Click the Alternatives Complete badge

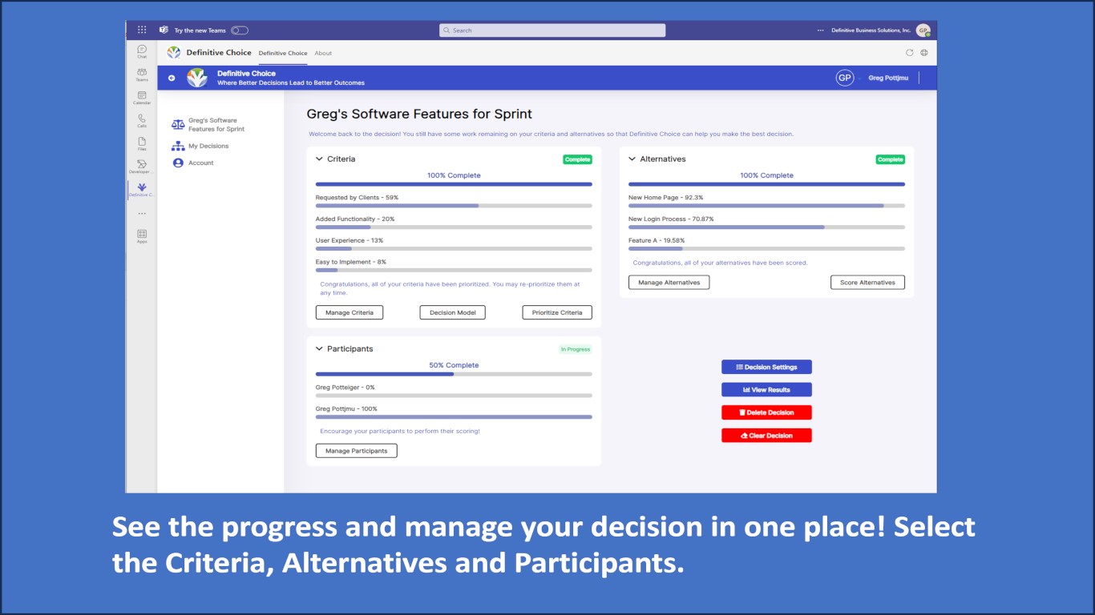[890, 159]
